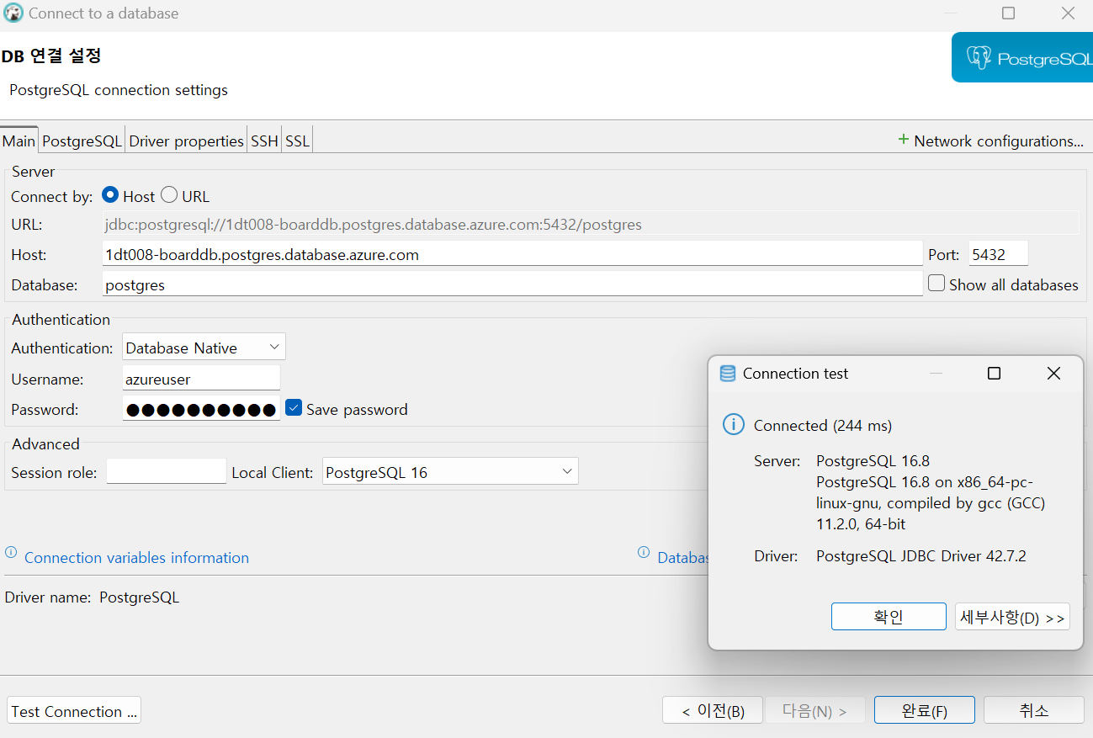Click the Username field with azureuser
The height and width of the screenshot is (738, 1093).
click(201, 379)
